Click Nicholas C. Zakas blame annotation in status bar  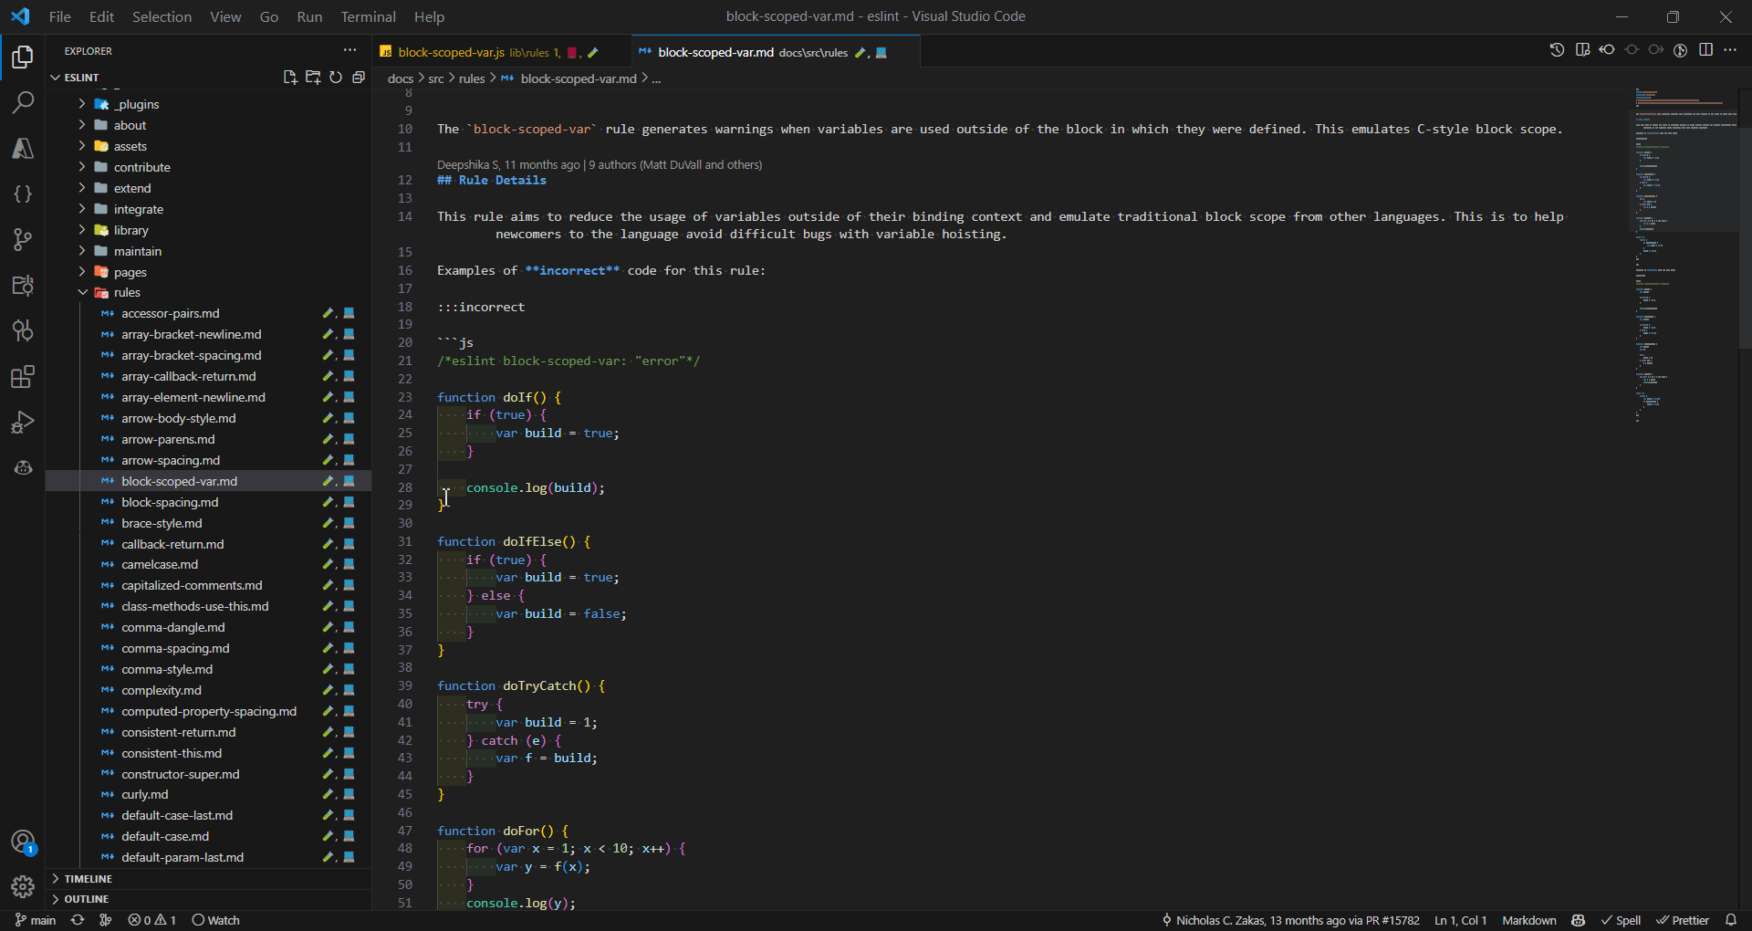pos(1290,920)
